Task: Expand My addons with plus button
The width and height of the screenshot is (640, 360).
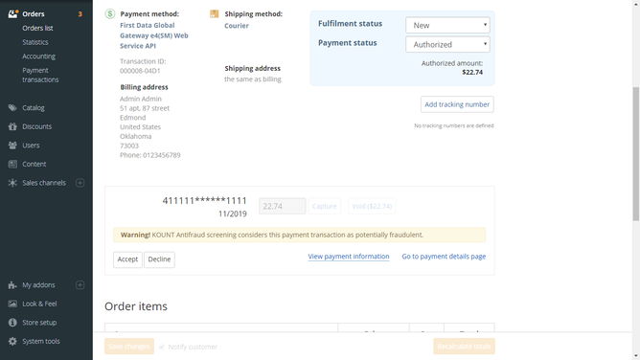Action: coord(80,285)
